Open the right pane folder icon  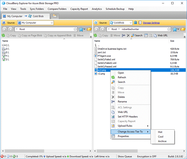coord(183,29)
